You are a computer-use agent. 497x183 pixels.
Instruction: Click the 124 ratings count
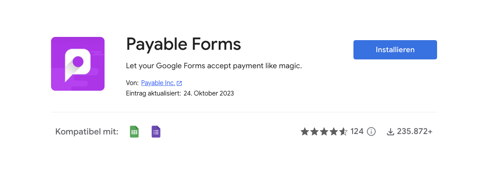357,132
